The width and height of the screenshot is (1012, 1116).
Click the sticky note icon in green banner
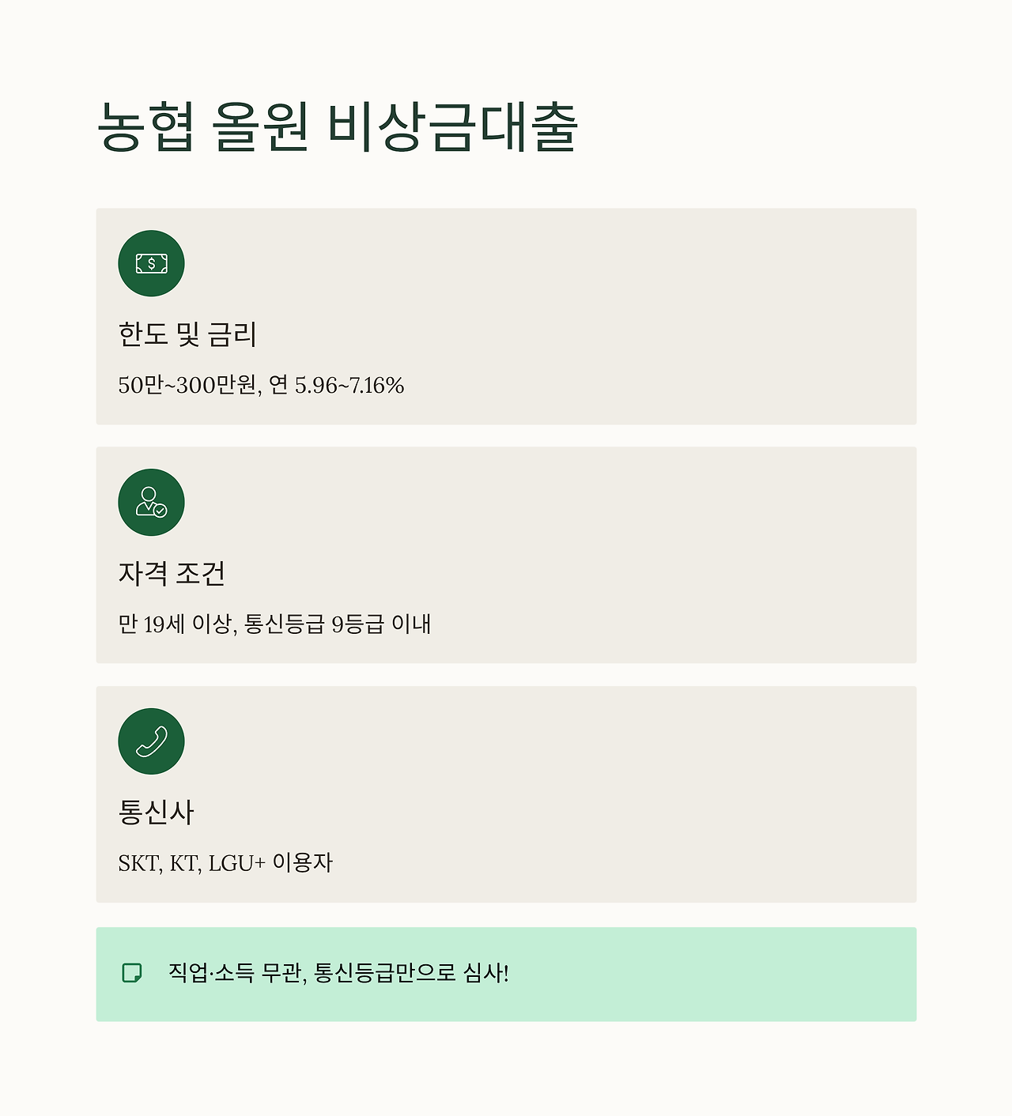(x=132, y=973)
